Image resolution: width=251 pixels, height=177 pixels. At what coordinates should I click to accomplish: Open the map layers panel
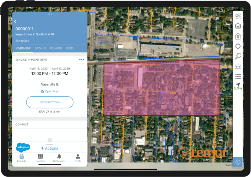point(238,26)
